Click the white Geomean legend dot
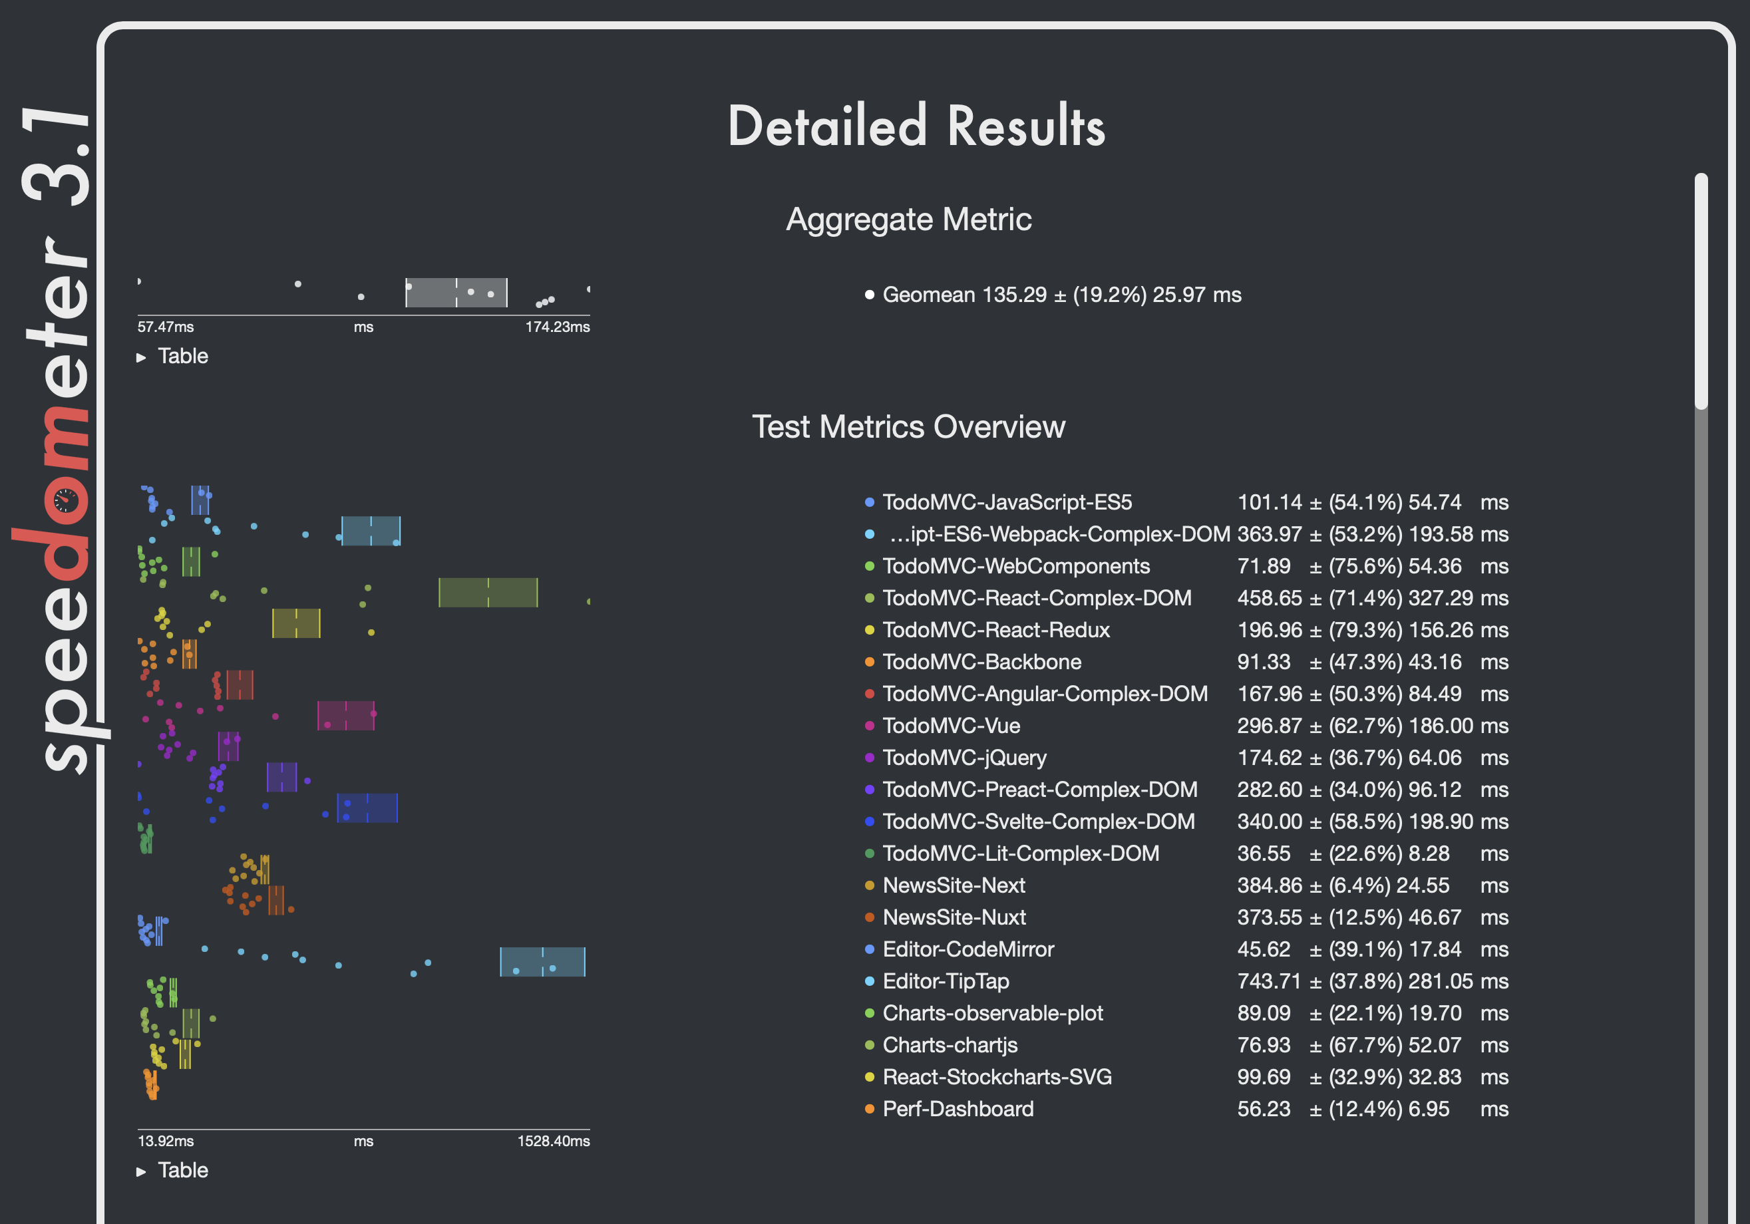Image resolution: width=1750 pixels, height=1224 pixels. click(869, 295)
